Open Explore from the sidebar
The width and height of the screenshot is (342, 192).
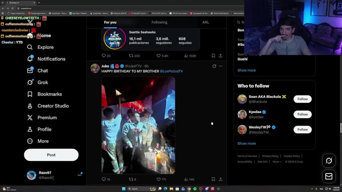40,47
